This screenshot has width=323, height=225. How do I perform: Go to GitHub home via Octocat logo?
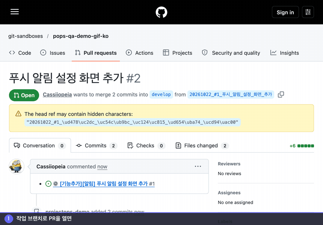coord(161,12)
